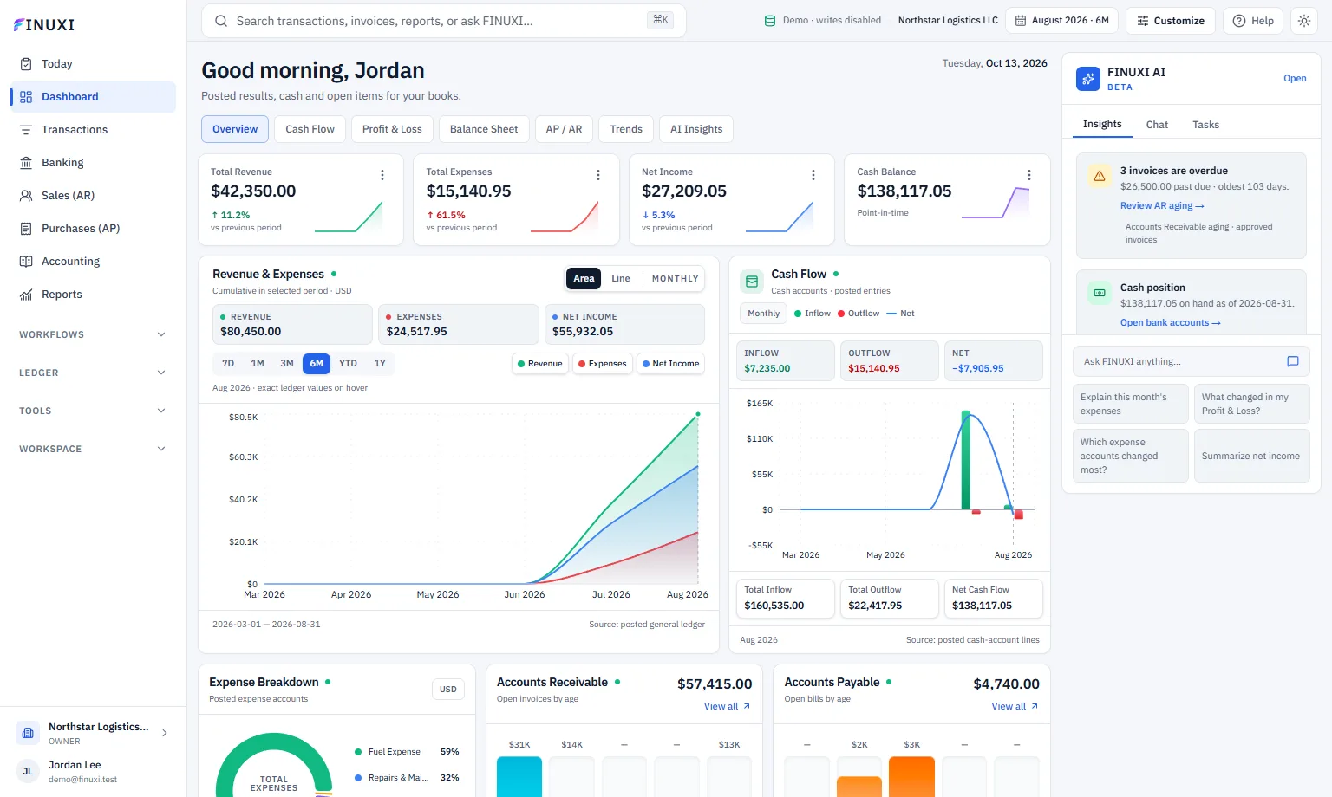Open Cash Balance card options menu
Screen dimensions: 1332x797
tap(1029, 175)
